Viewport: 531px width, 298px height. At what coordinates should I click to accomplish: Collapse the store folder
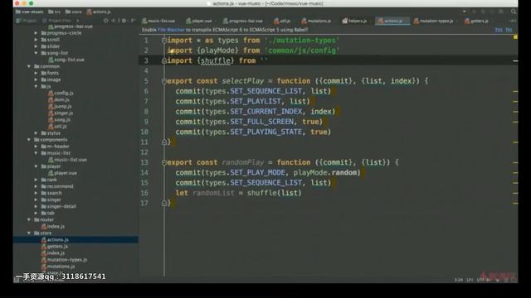(x=29, y=233)
